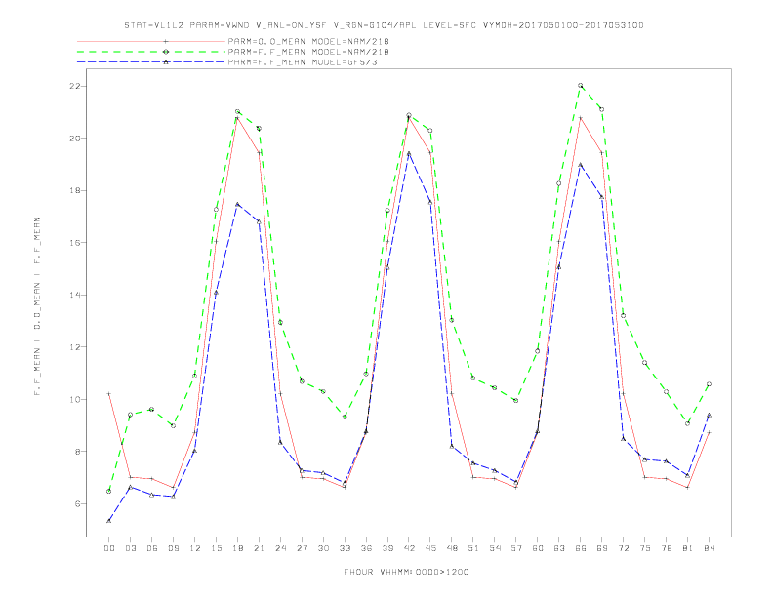Click x-axis tick label 39

(x=387, y=548)
